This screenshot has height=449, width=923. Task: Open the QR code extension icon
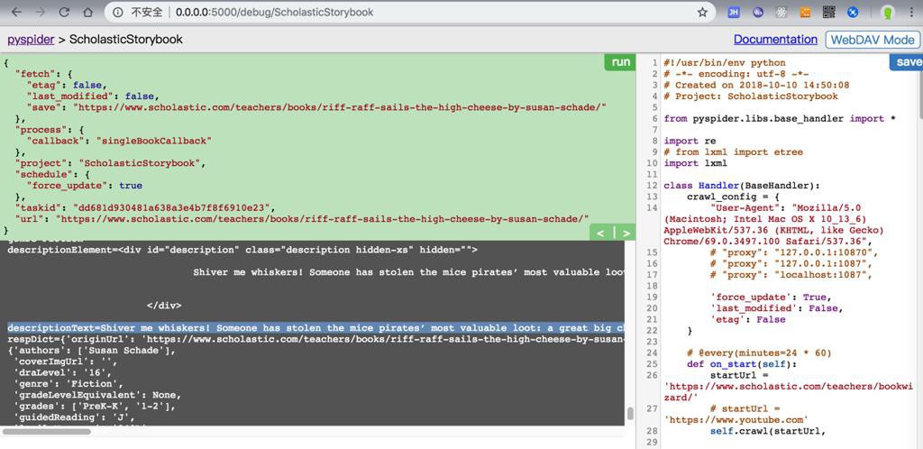click(x=829, y=12)
